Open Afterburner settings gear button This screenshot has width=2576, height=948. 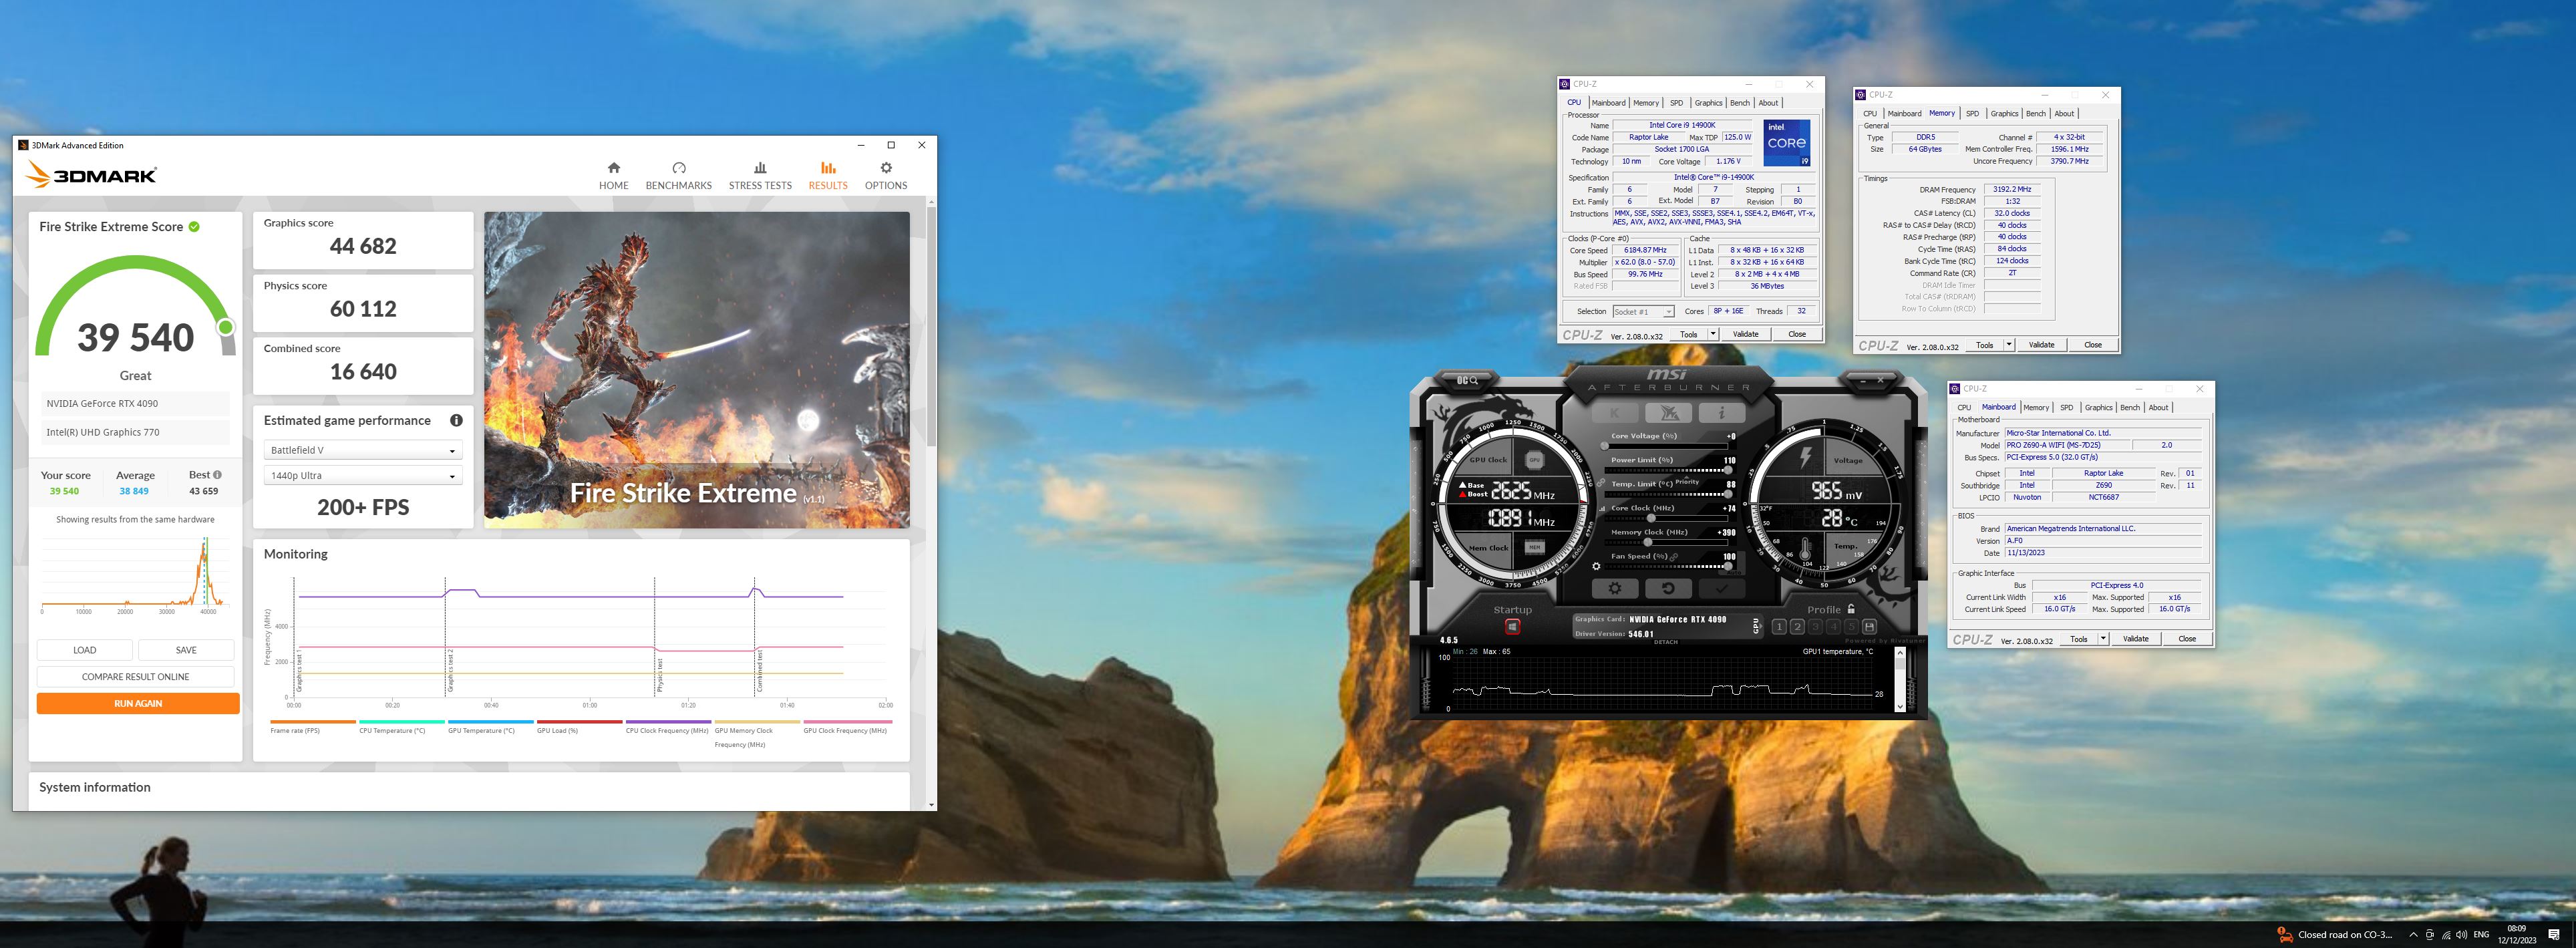click(1615, 589)
